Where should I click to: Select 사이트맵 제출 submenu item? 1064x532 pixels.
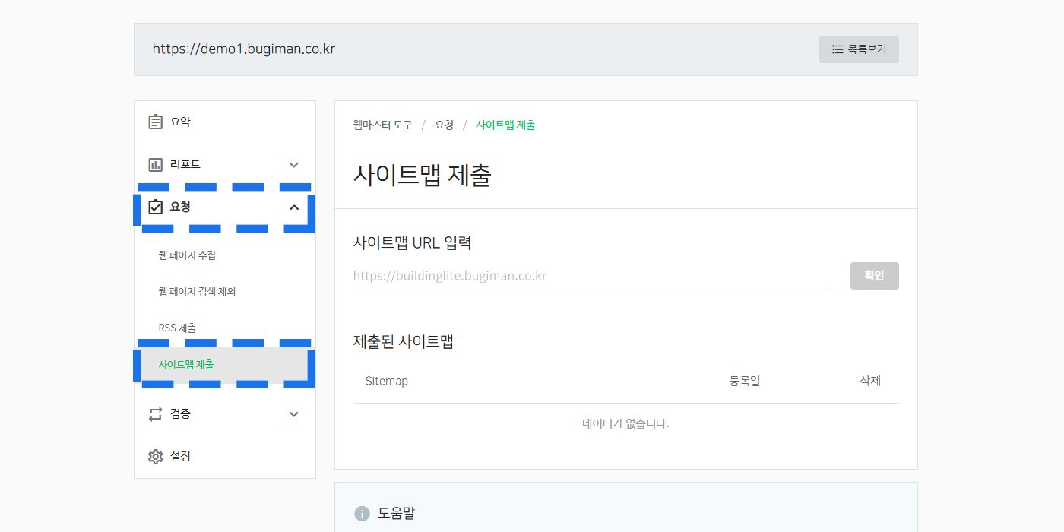click(x=225, y=365)
